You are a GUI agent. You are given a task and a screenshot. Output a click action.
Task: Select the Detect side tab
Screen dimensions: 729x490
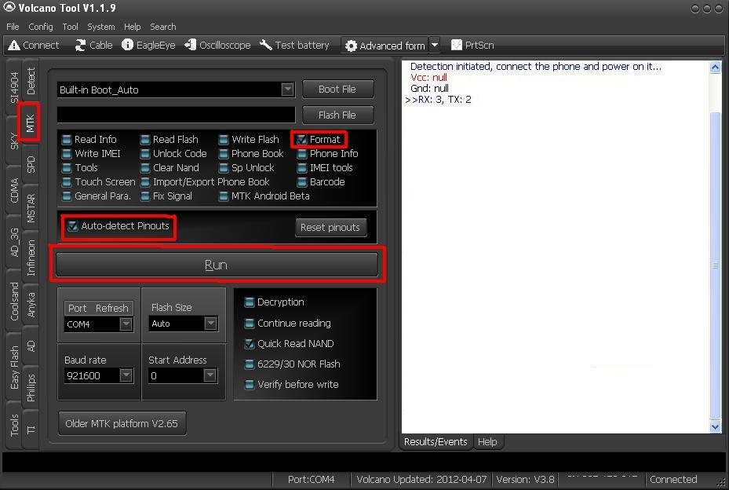click(x=31, y=81)
